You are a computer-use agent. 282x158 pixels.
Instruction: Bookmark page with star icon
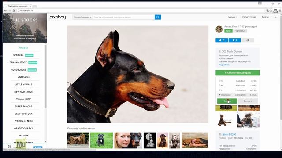271,11
